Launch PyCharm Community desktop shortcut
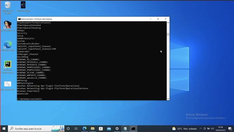The image size is (234, 132). click(x=8, y=64)
